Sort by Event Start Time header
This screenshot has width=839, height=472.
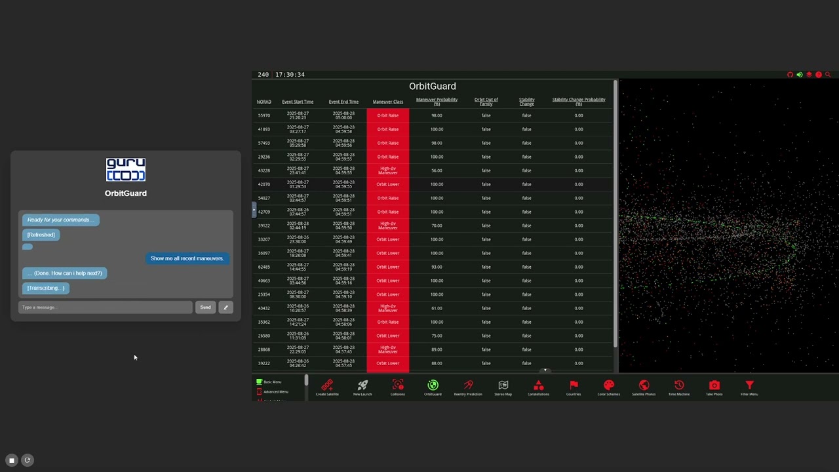tap(298, 102)
